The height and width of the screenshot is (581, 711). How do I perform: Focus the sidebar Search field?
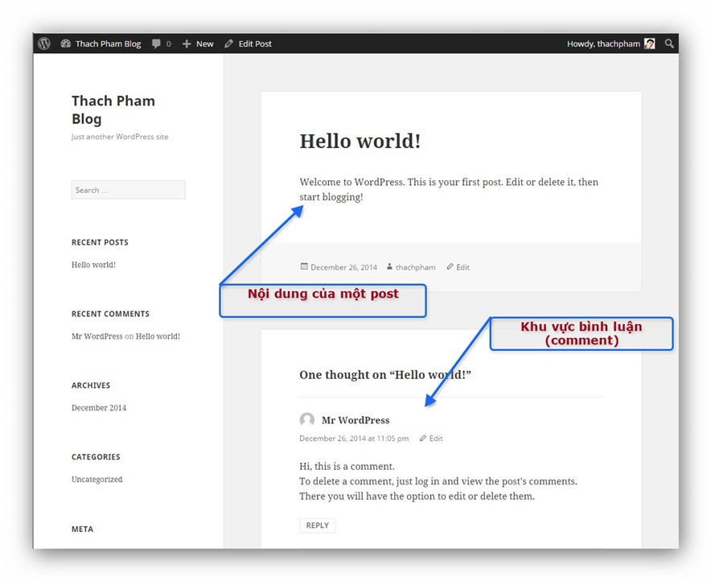click(x=129, y=190)
